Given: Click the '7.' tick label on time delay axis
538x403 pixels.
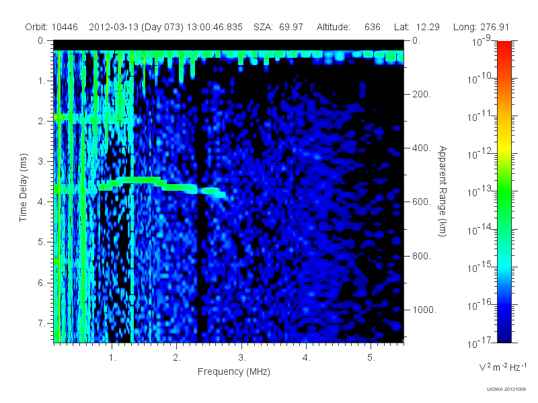Looking at the screenshot, I should pyautogui.click(x=42, y=323).
